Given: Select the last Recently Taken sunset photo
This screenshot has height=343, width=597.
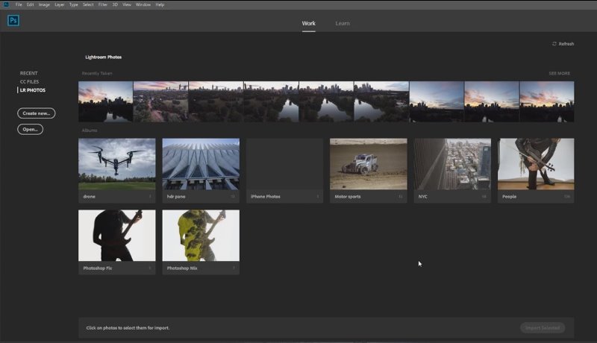Looking at the screenshot, I should (x=547, y=101).
